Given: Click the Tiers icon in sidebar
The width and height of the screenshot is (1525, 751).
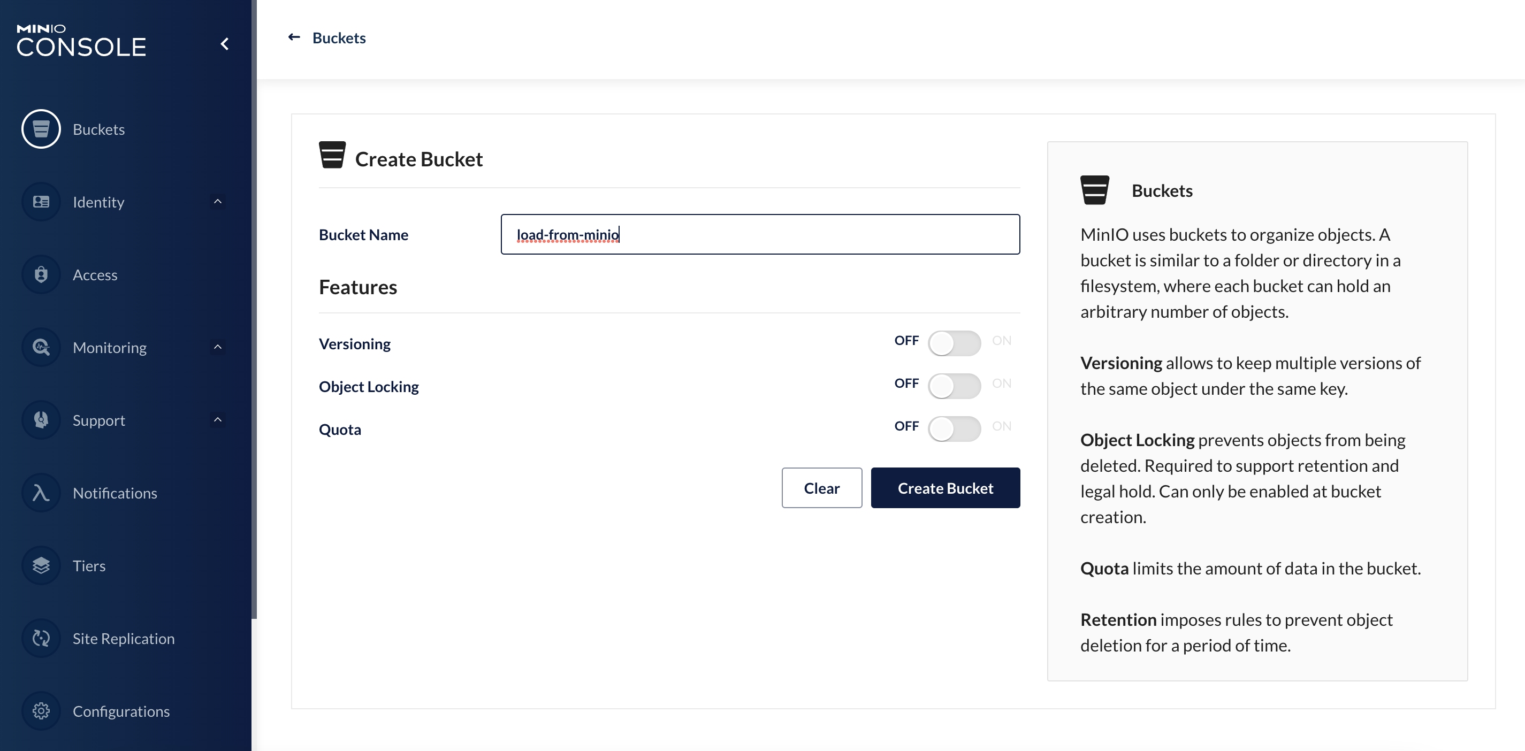Looking at the screenshot, I should coord(40,565).
